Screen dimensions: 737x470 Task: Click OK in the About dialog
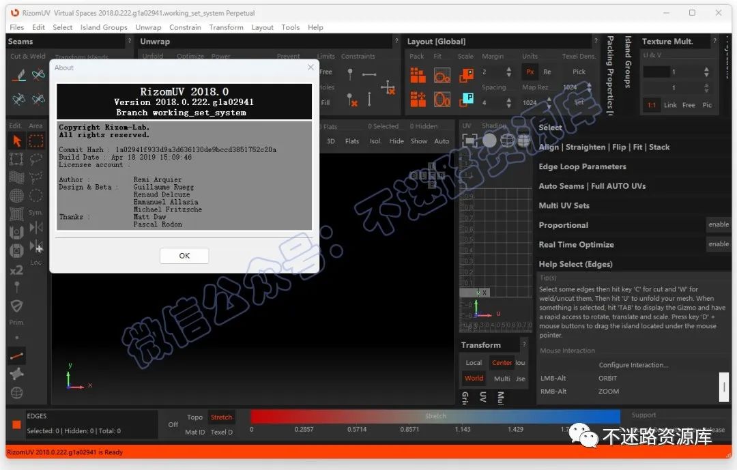pyautogui.click(x=184, y=256)
